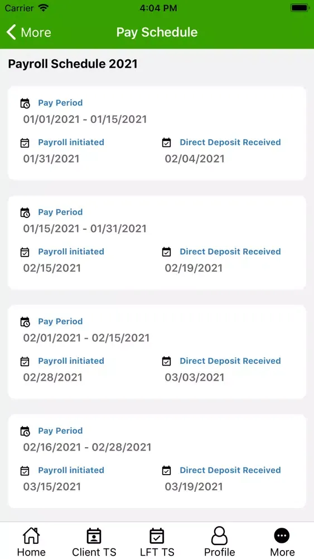Open LFT TS checkmark calendar tab
The image size is (314, 559).
pos(157,536)
